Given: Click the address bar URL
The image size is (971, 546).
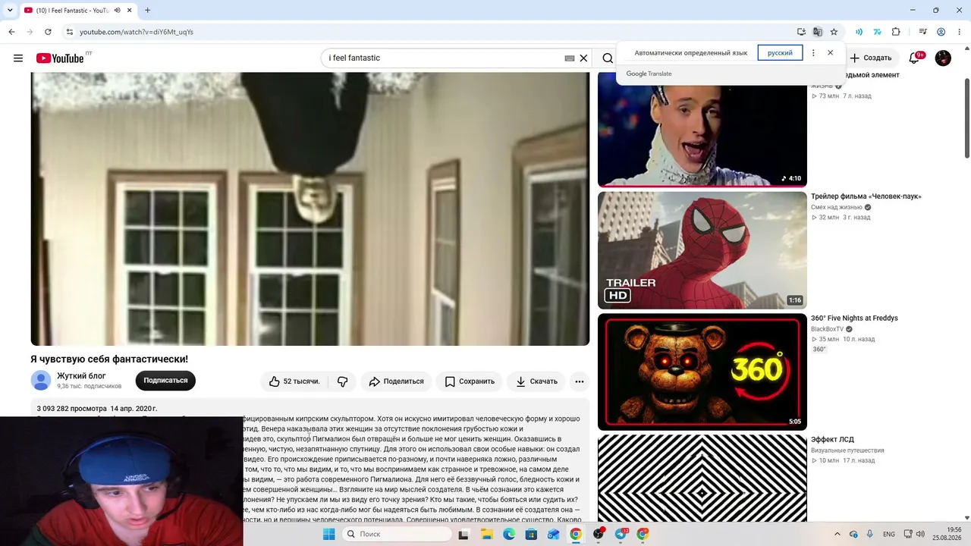Looking at the screenshot, I should [x=137, y=32].
